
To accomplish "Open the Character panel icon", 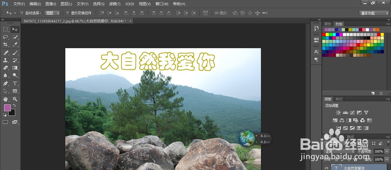I will coord(316,52).
